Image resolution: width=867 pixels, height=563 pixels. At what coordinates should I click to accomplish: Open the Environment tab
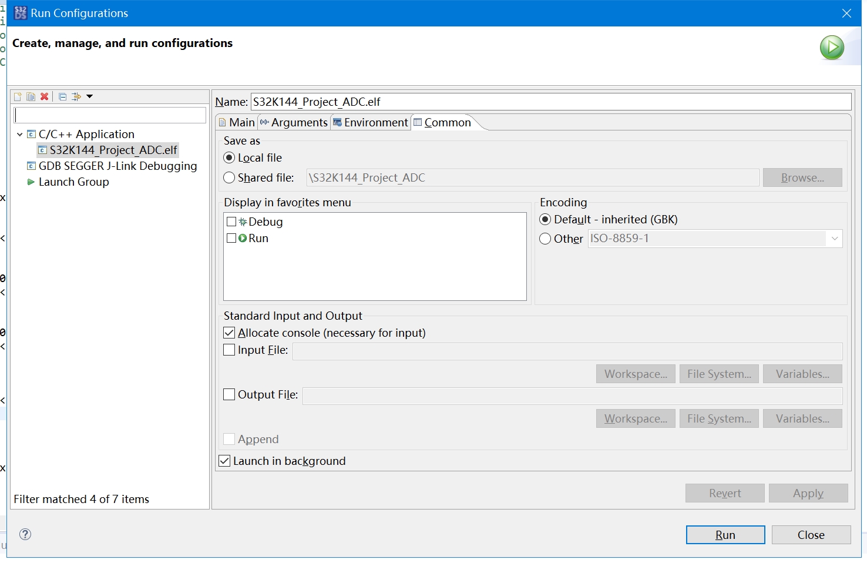371,123
